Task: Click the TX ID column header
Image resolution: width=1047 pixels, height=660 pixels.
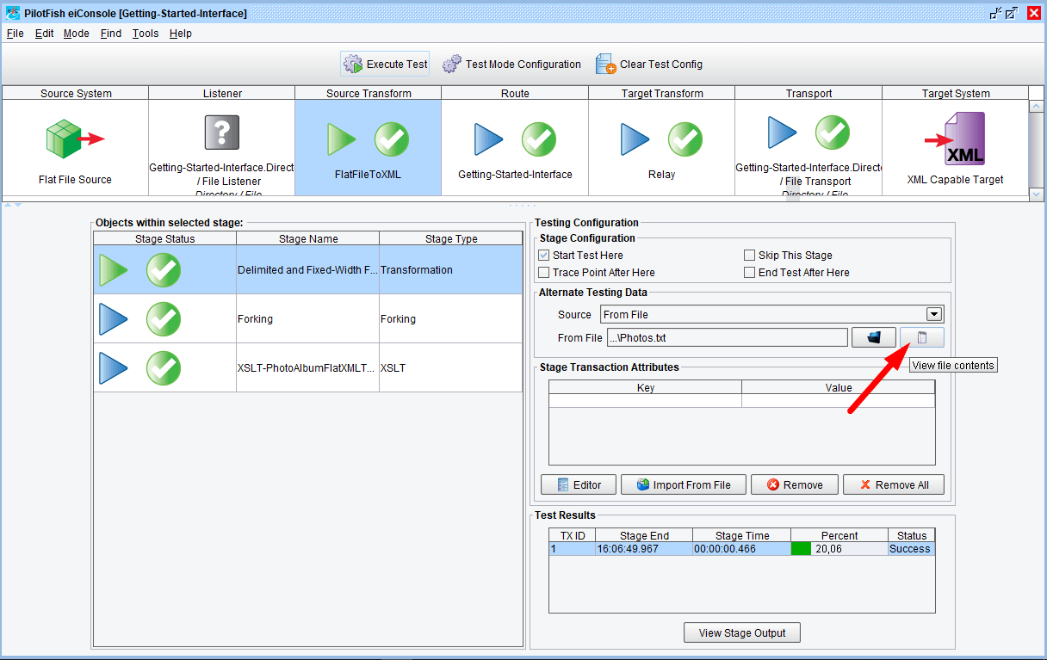Action: [573, 535]
